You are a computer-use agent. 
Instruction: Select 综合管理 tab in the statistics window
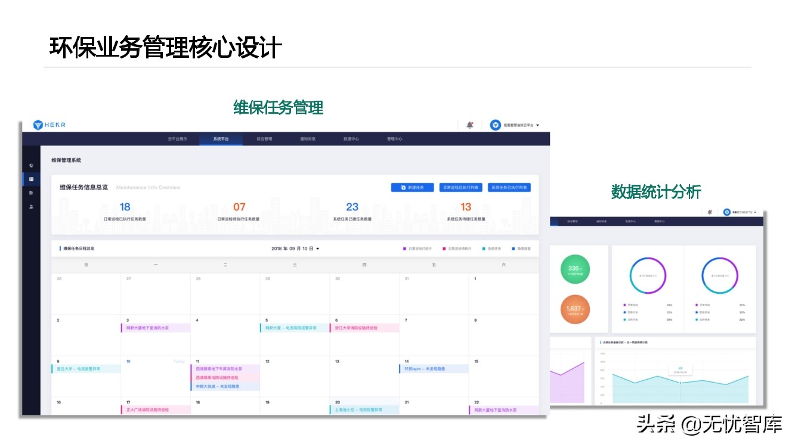coord(571,221)
